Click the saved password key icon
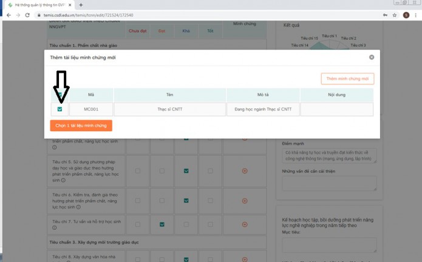Screen dimensions: 422x262 click(x=384, y=15)
